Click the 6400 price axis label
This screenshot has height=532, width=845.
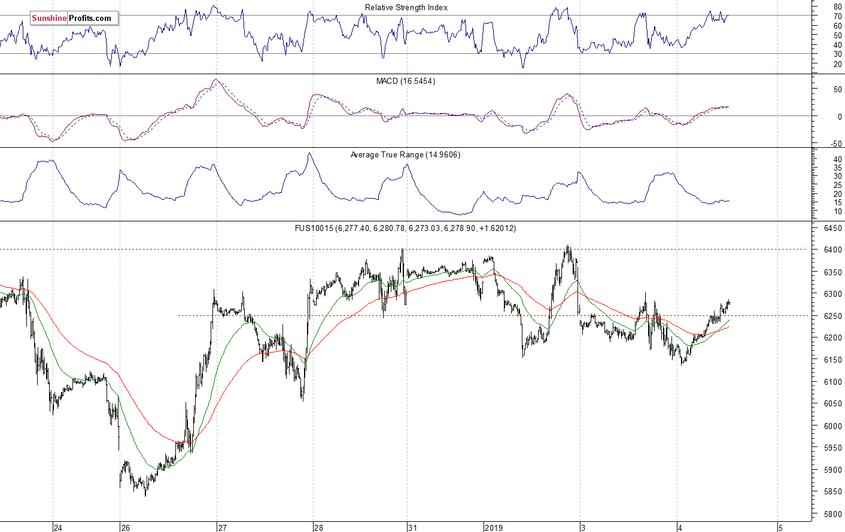(833, 250)
